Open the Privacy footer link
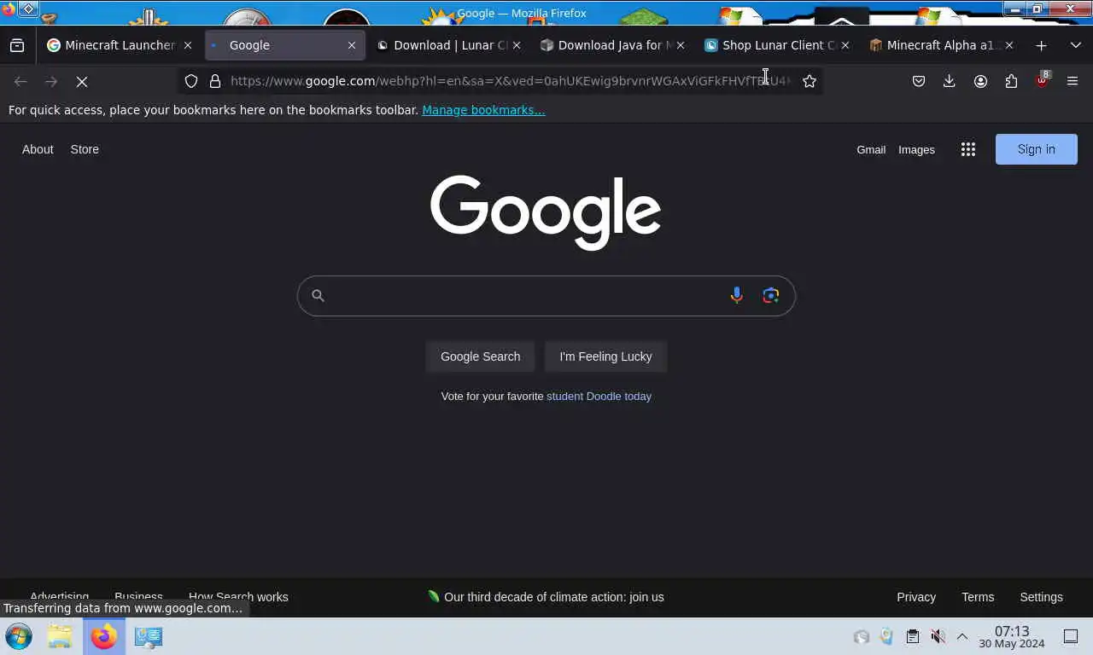Viewport: 1093px width, 655px height. [916, 597]
